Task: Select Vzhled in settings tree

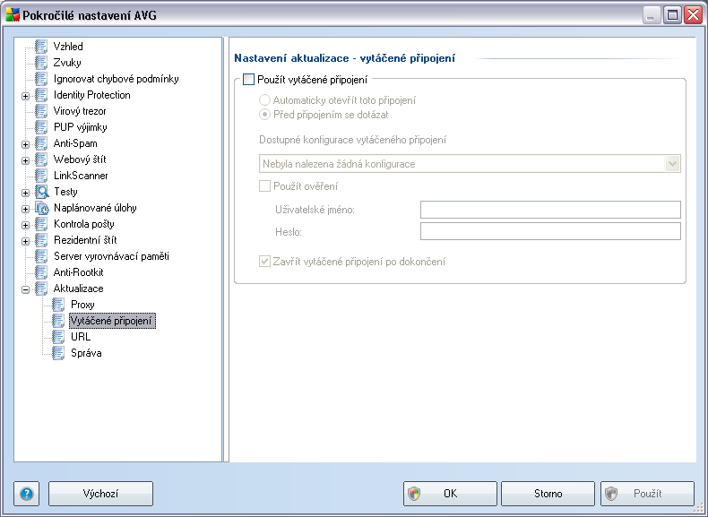Action: click(x=68, y=47)
